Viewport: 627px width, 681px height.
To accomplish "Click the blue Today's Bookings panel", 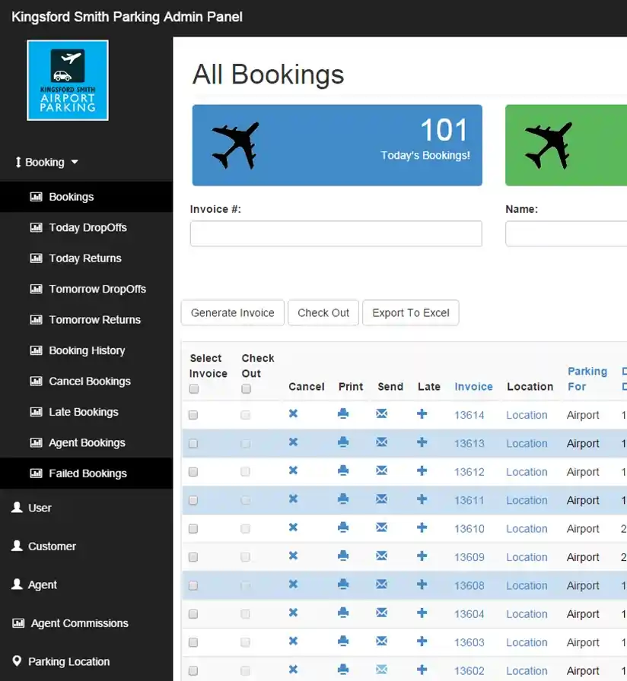I will tap(336, 144).
